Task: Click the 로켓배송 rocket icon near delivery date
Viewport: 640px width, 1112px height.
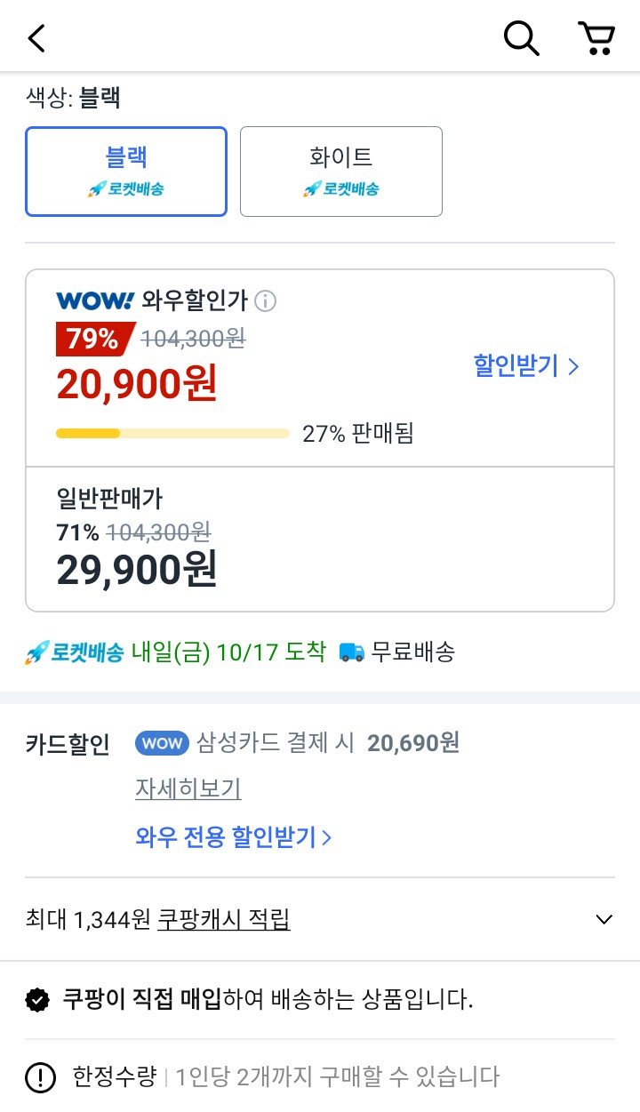Action: [36, 652]
